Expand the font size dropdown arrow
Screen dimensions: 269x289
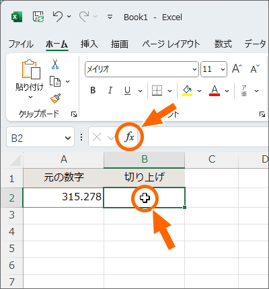223,69
